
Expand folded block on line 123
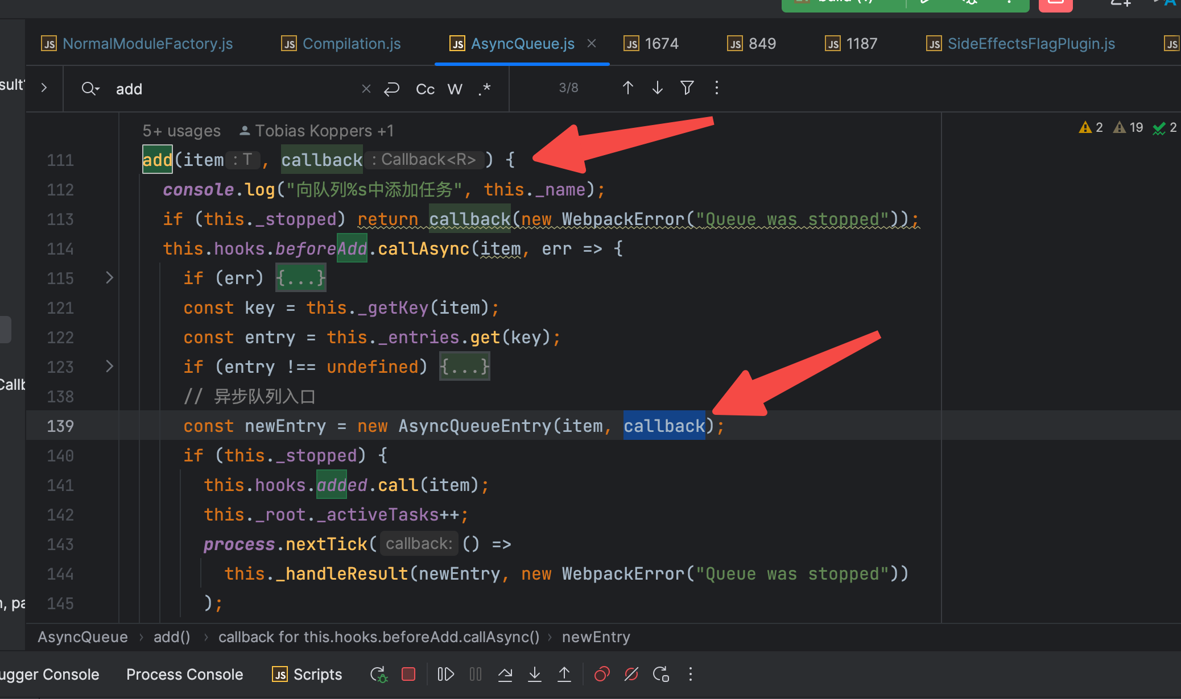(110, 367)
